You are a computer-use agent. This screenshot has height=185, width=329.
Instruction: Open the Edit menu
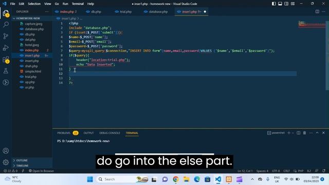click(22, 4)
